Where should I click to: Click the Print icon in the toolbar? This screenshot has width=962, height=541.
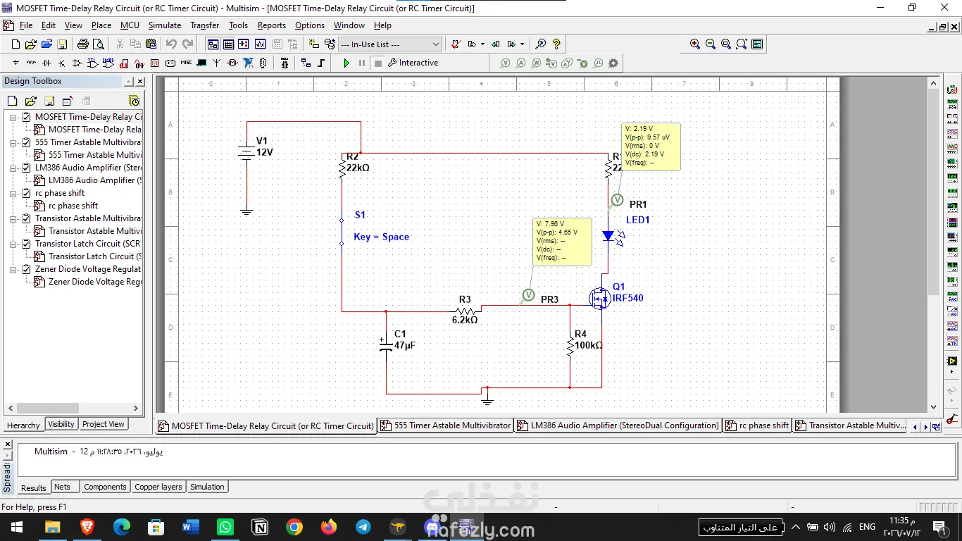click(83, 44)
